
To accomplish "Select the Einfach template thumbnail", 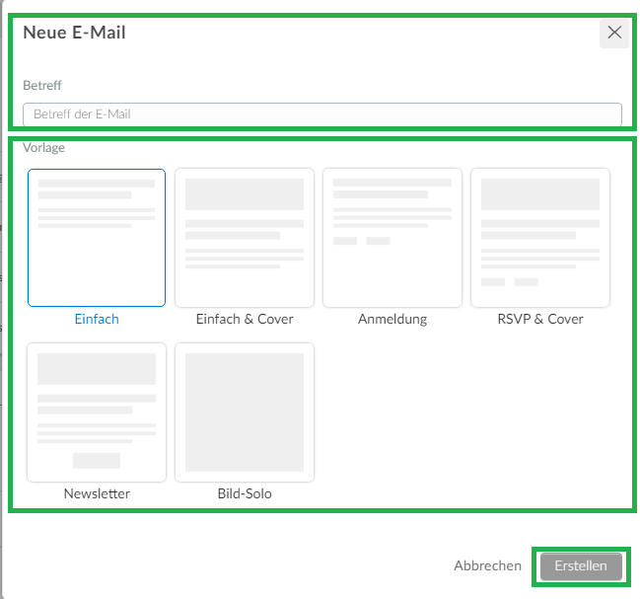I will [97, 238].
